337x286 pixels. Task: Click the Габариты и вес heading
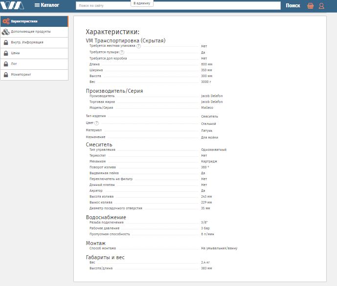coord(105,257)
